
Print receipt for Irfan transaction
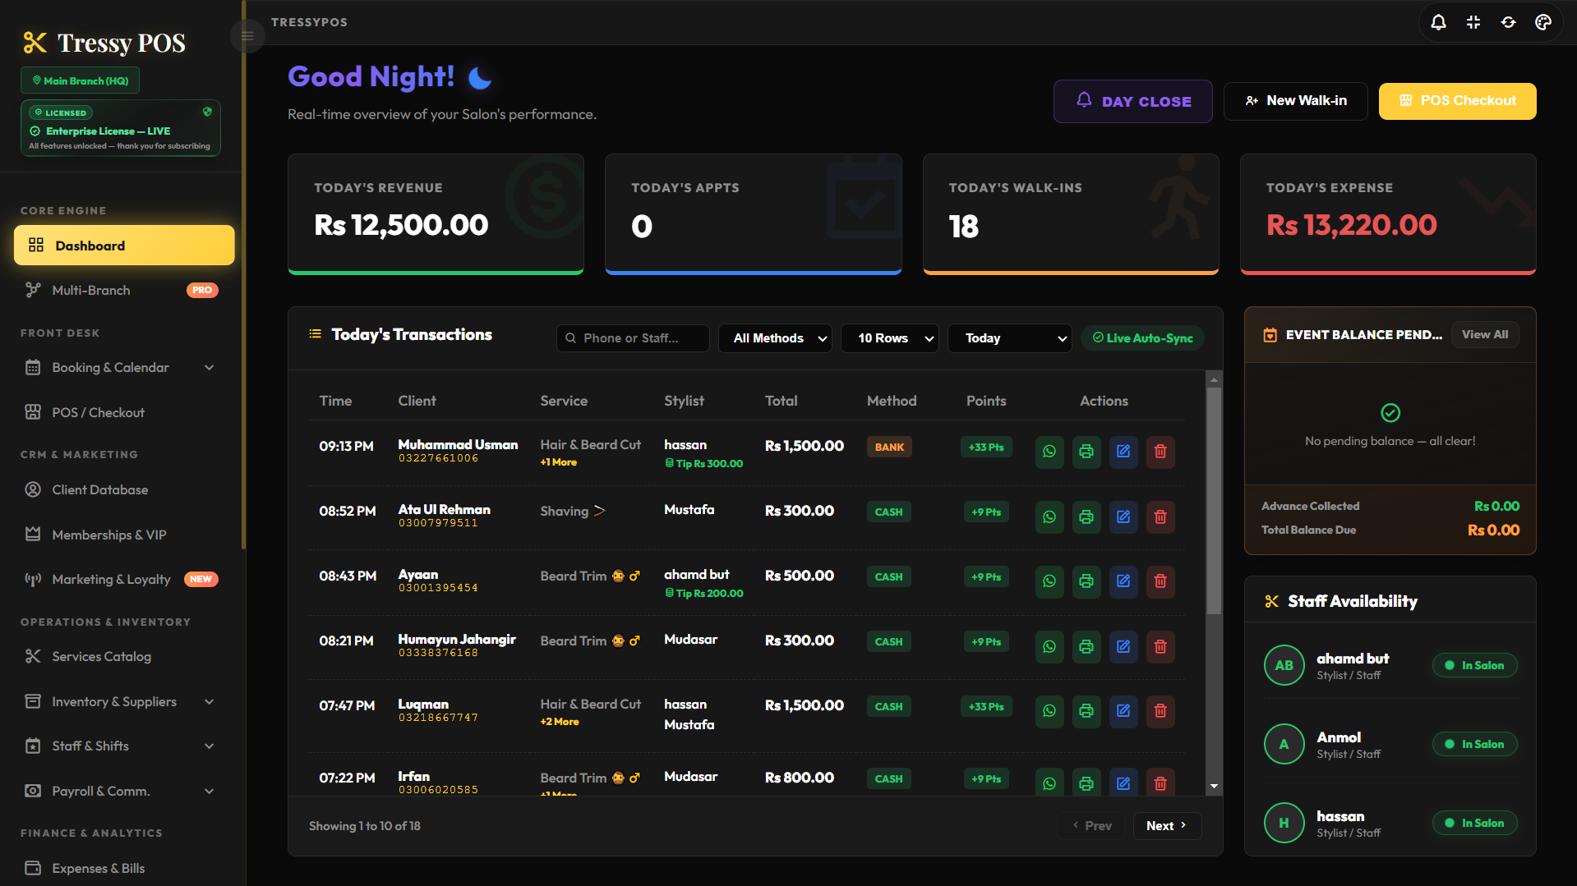tap(1086, 783)
